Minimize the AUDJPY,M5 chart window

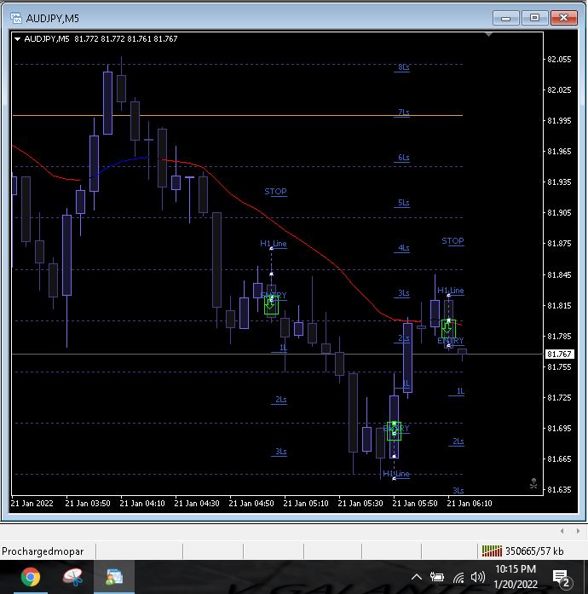tap(506, 18)
